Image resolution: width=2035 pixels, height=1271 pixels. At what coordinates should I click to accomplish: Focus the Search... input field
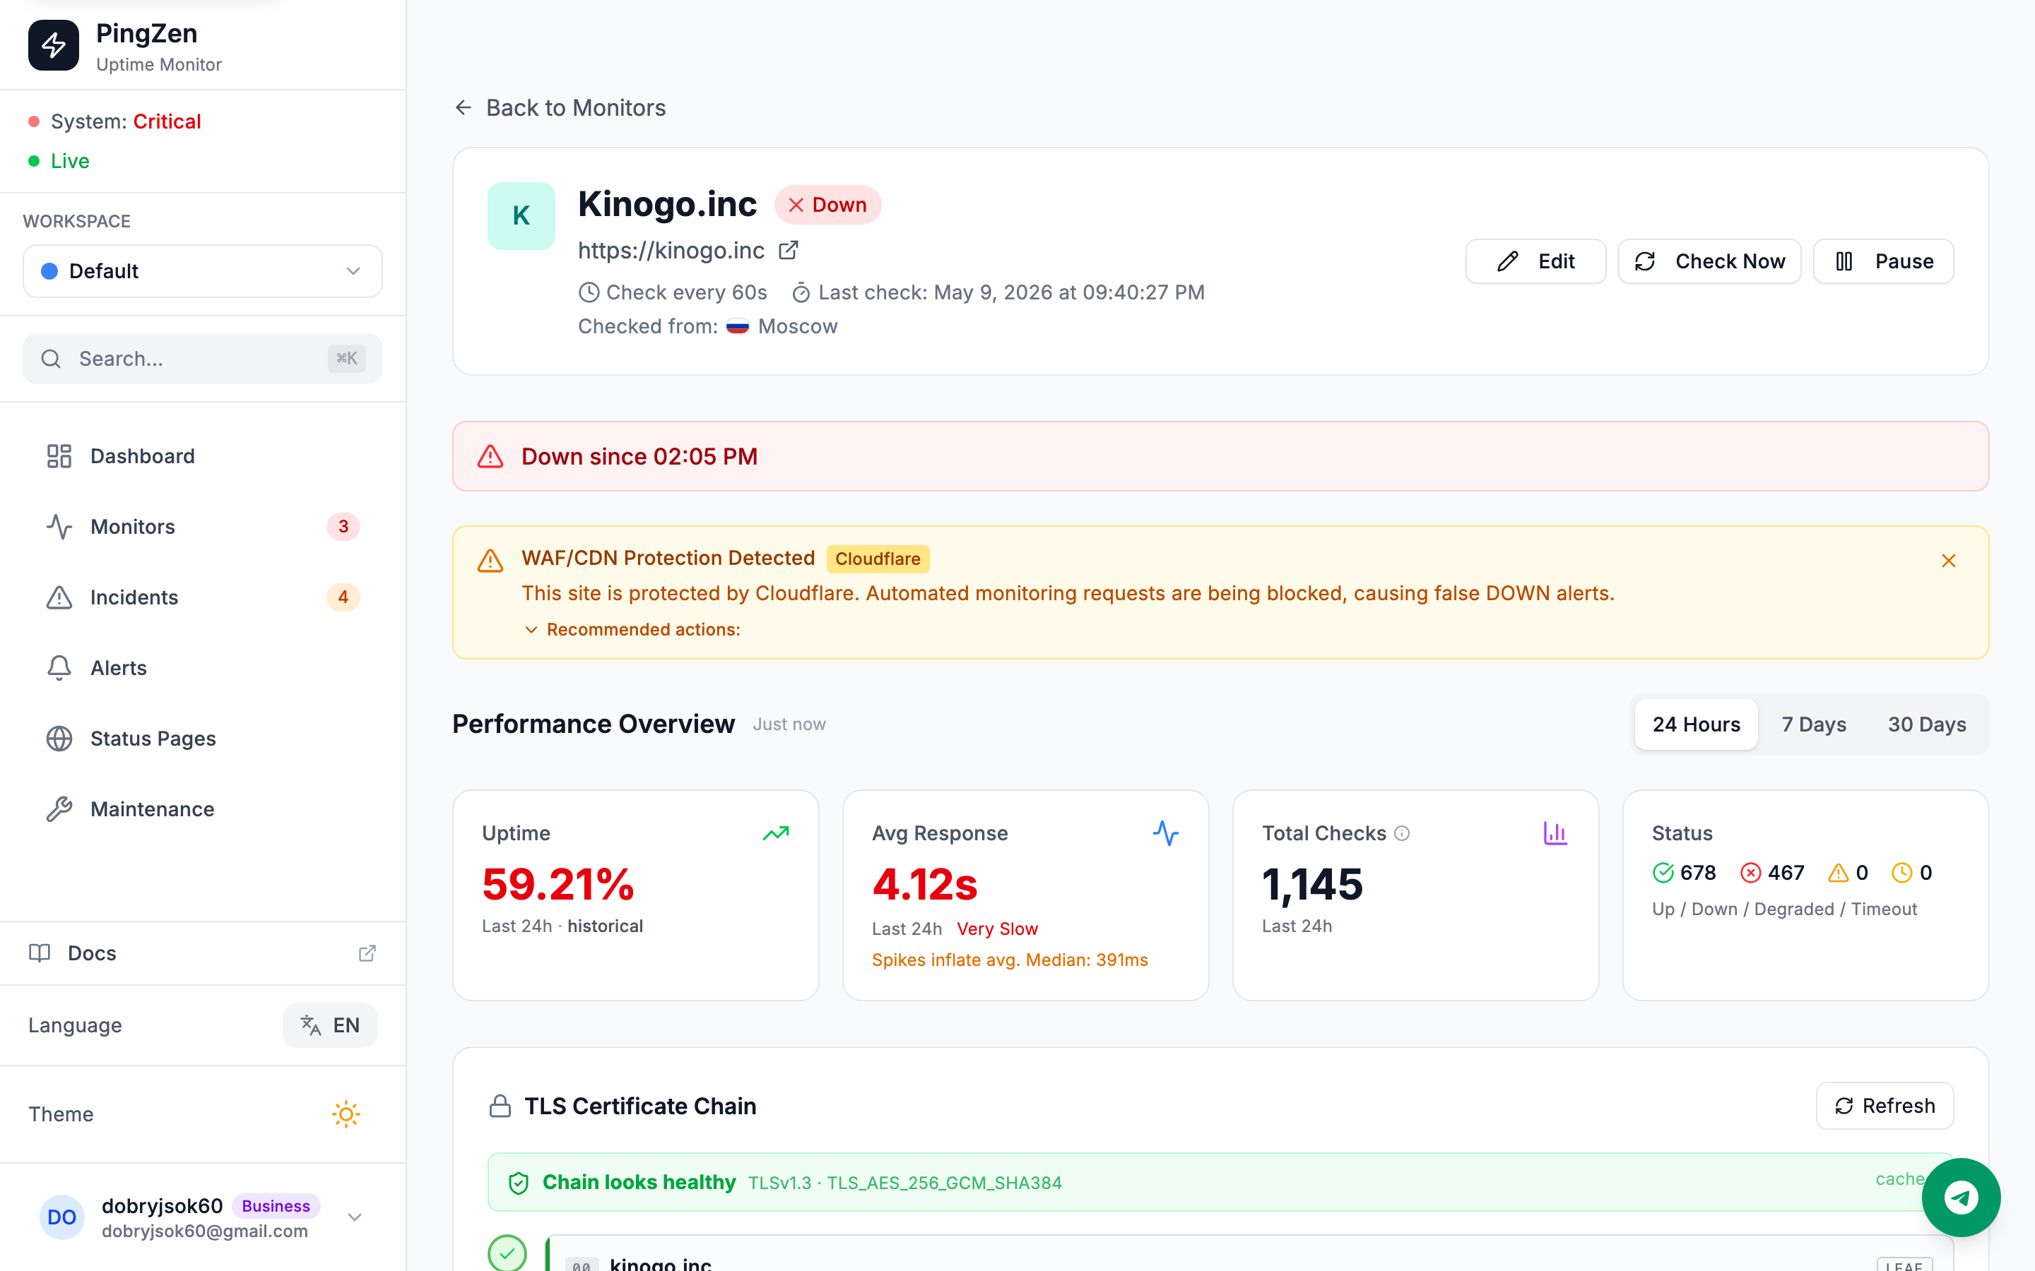point(203,359)
